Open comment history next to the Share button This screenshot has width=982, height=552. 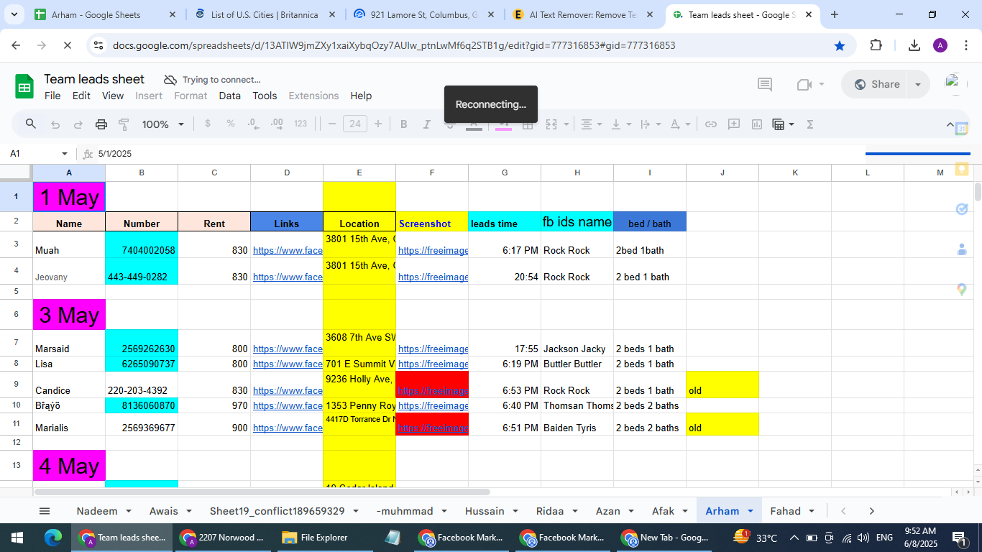pyautogui.click(x=765, y=84)
